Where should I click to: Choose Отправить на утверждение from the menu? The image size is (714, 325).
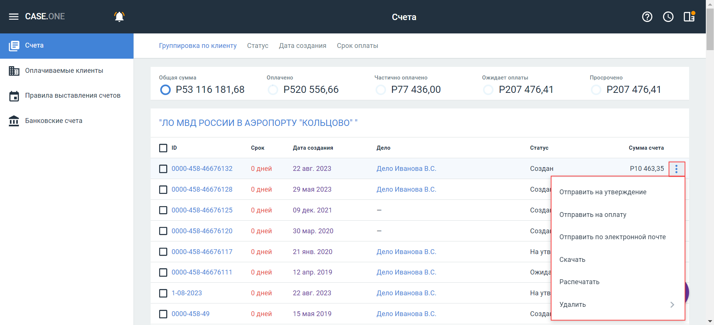click(x=618, y=192)
